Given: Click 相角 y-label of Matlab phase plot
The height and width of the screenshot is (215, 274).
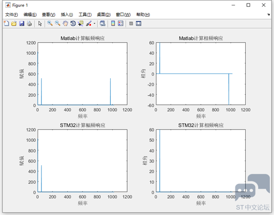Looking at the screenshot, I should pos(143,74).
